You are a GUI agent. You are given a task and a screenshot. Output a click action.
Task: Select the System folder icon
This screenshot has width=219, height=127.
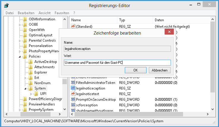click(x=30, y=88)
